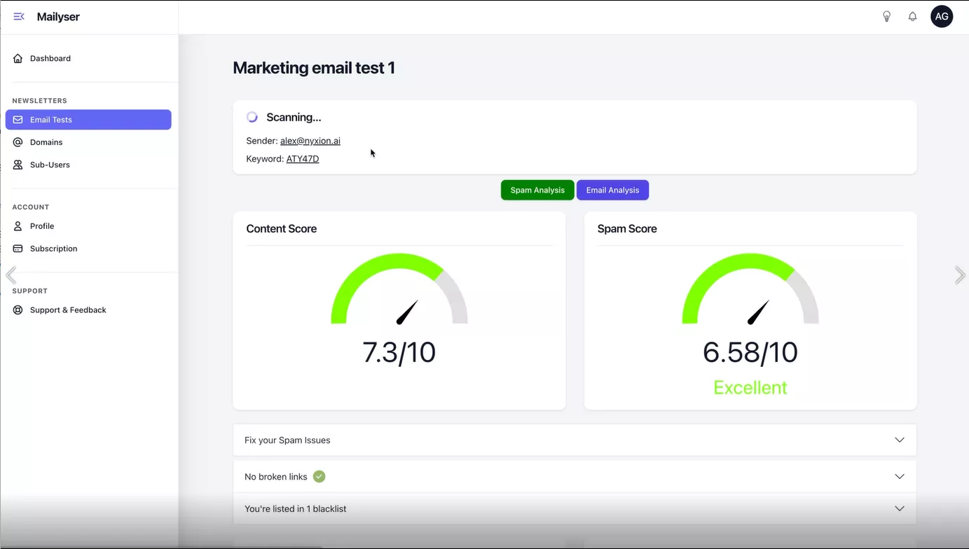Expand the No broken links panel
Image resolution: width=969 pixels, height=549 pixels.
pos(899,476)
